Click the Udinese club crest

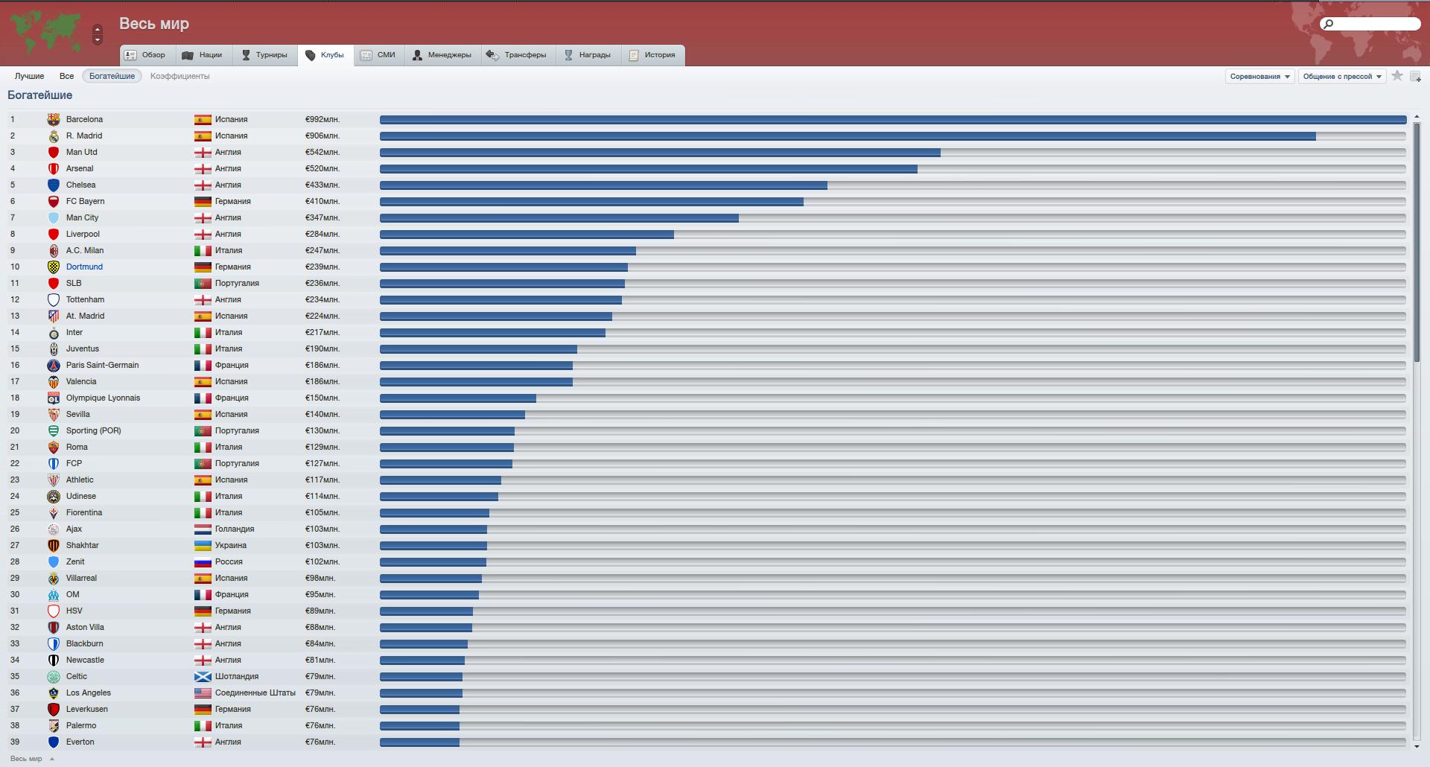click(x=54, y=496)
